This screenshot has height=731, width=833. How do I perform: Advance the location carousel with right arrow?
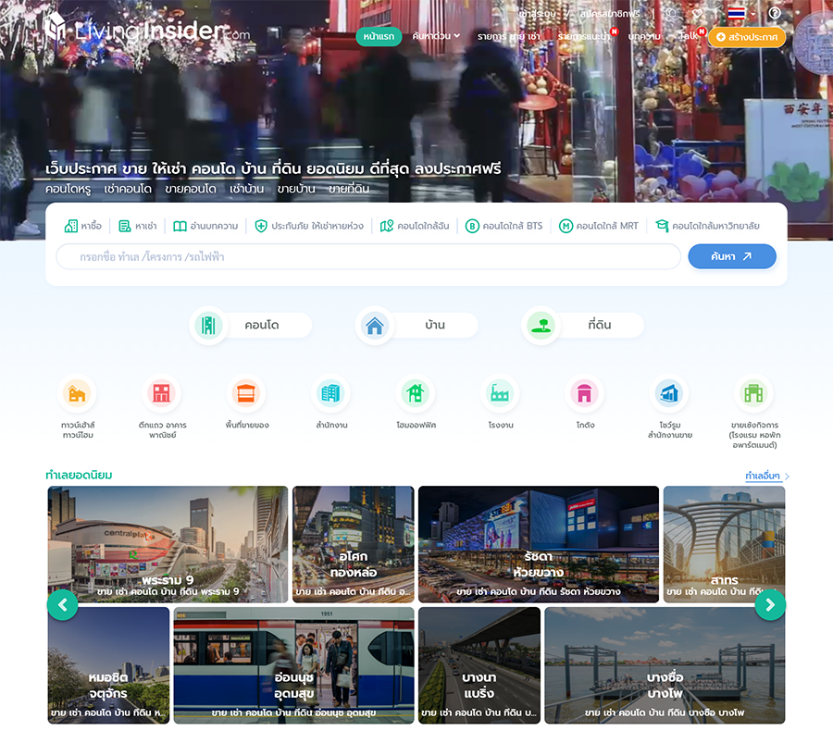click(769, 605)
